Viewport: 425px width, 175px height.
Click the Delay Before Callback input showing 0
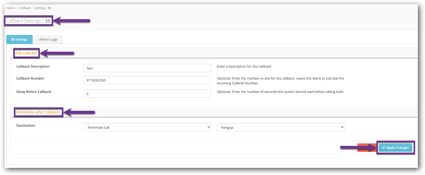(147, 93)
